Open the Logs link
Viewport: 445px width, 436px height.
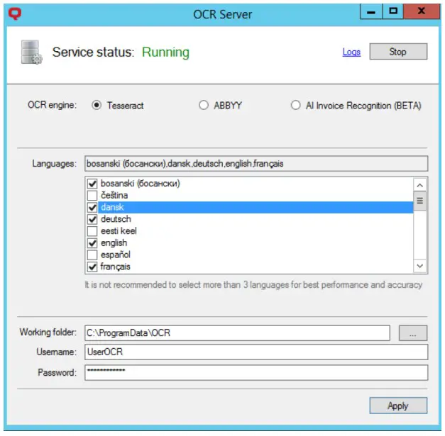pyautogui.click(x=351, y=52)
